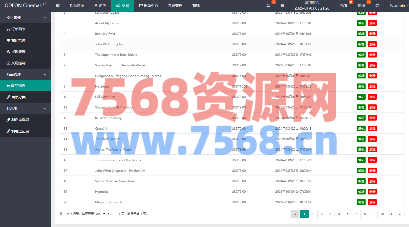
Task: Click 编辑 for About My Father
Action: tap(361, 23)
